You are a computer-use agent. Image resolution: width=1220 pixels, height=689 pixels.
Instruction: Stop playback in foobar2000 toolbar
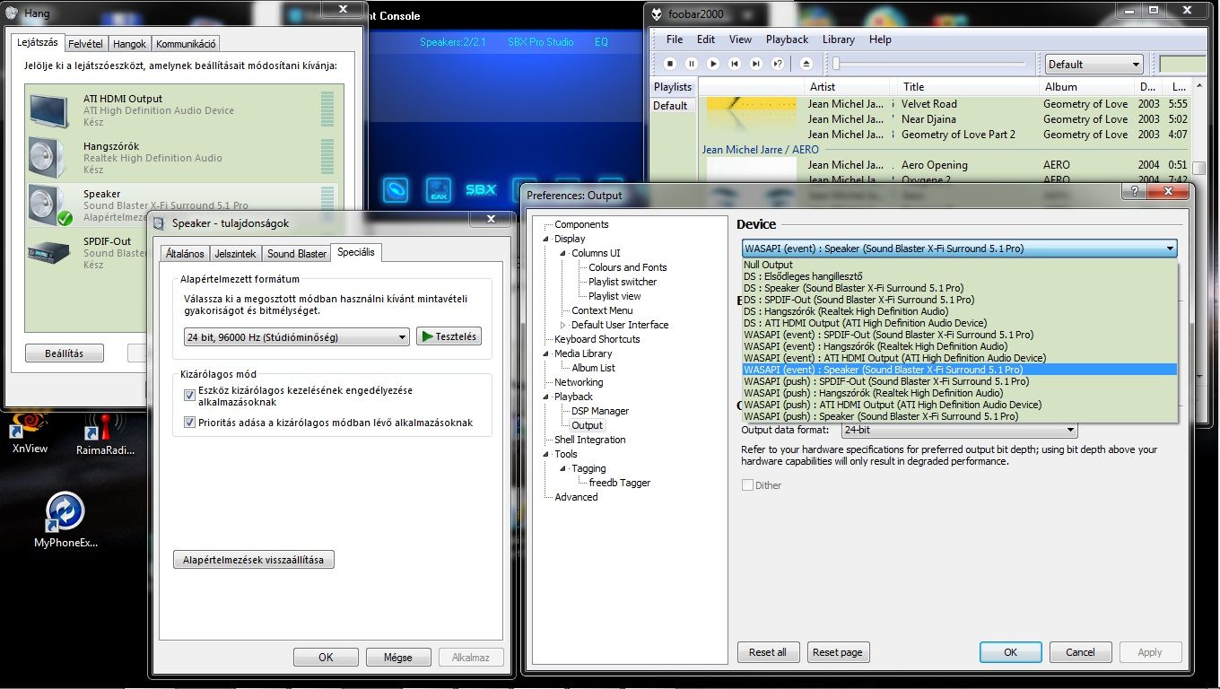pyautogui.click(x=670, y=64)
